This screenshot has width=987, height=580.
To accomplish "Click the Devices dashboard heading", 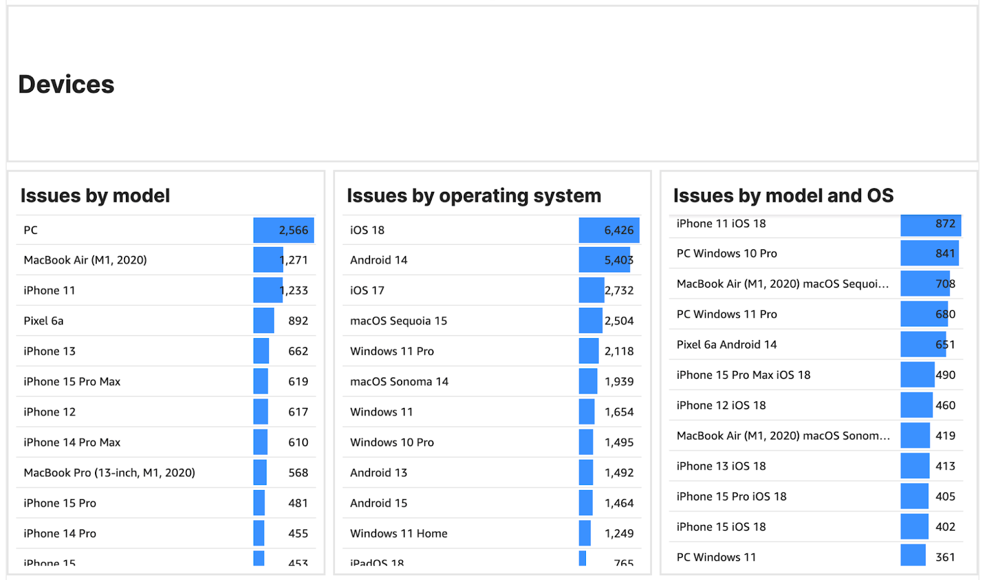I will coord(66,85).
